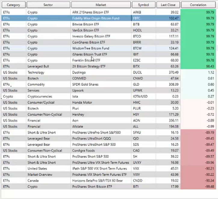Screen dimensions: 218x199
Task: Click the Symbol column header
Action: 143,5
